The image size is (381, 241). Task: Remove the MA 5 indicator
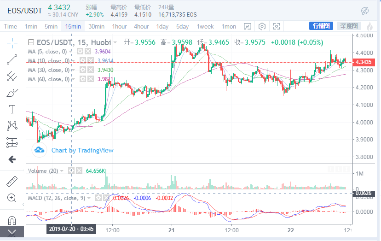click(x=88, y=51)
